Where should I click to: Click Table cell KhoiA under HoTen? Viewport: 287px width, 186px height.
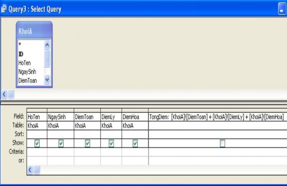(37, 125)
